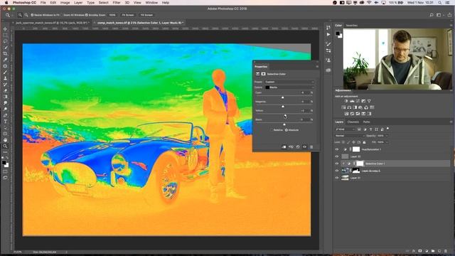
Task: Select the Eyedropper tool
Action: (5, 60)
